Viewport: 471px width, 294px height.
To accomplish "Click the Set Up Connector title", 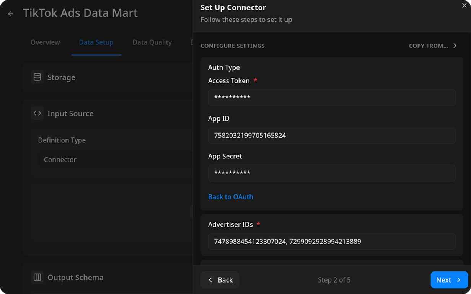I will click(x=233, y=7).
